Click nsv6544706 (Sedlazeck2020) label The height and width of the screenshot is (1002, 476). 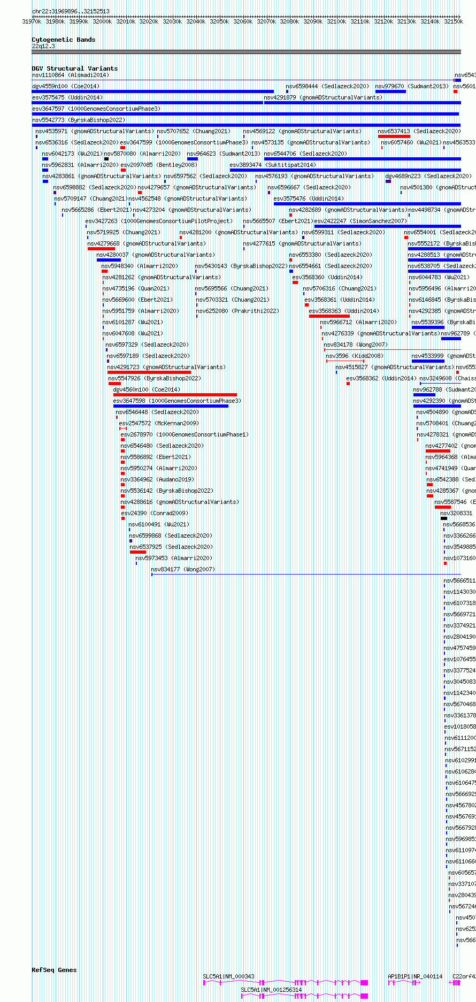[x=305, y=154]
